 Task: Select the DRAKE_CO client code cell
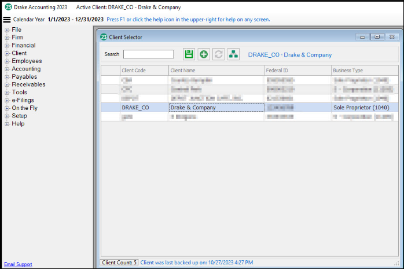coord(135,108)
